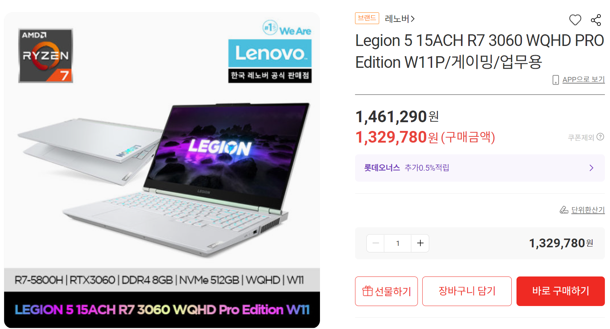Add product to wishlist with heart icon
This screenshot has width=610, height=329.
point(575,20)
